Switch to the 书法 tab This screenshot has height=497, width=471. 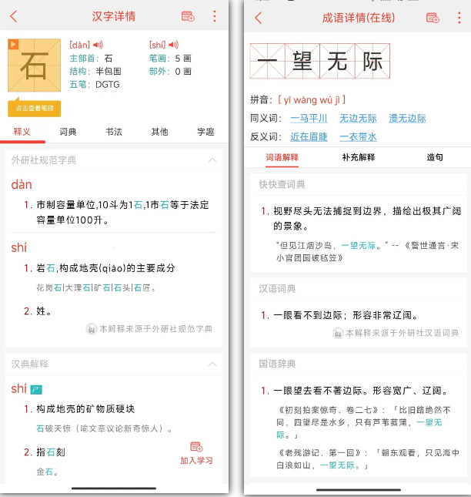(x=114, y=132)
